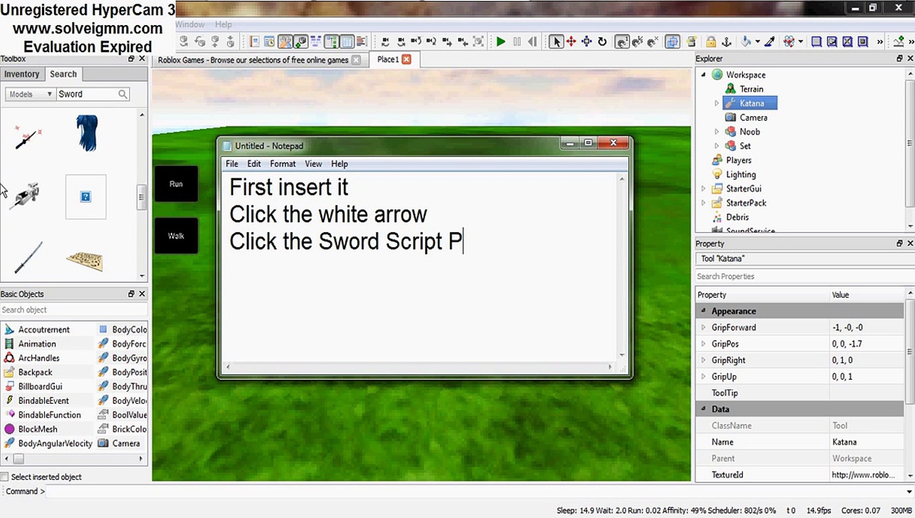915x518 pixels.
Task: Close the Roblox Games browser tab
Action: (x=356, y=59)
